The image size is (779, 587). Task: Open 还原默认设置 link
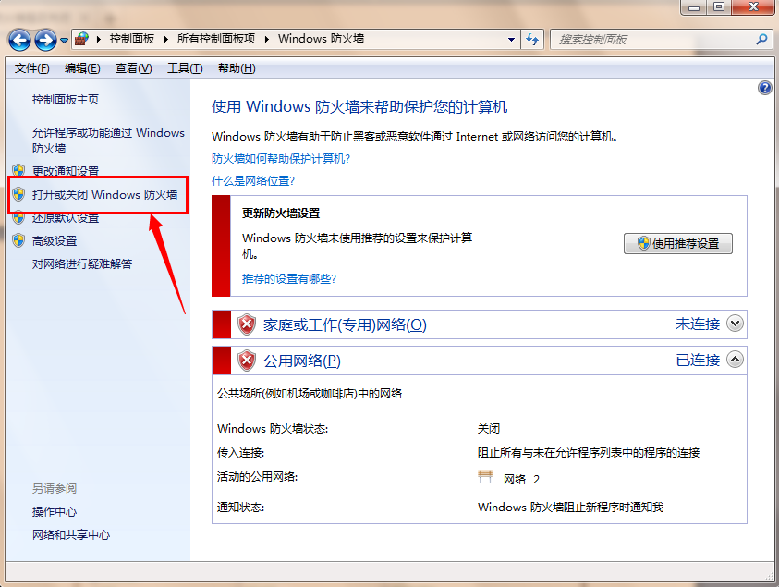(65, 218)
